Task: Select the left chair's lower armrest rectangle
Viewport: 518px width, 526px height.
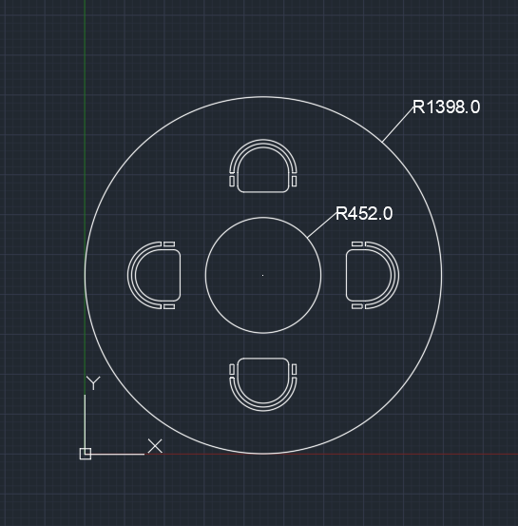Action: (169, 306)
